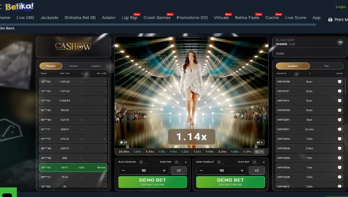This screenshot has width=348, height=197.
Task: Click 1.00x in the multiplier history strip
Action: [x=235, y=151]
